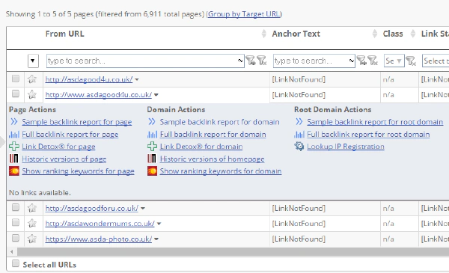Screen dimensions: 449x273
Task: Open the http://www.asdagood4u.co.uk/ link
Action: pyautogui.click(x=99, y=95)
